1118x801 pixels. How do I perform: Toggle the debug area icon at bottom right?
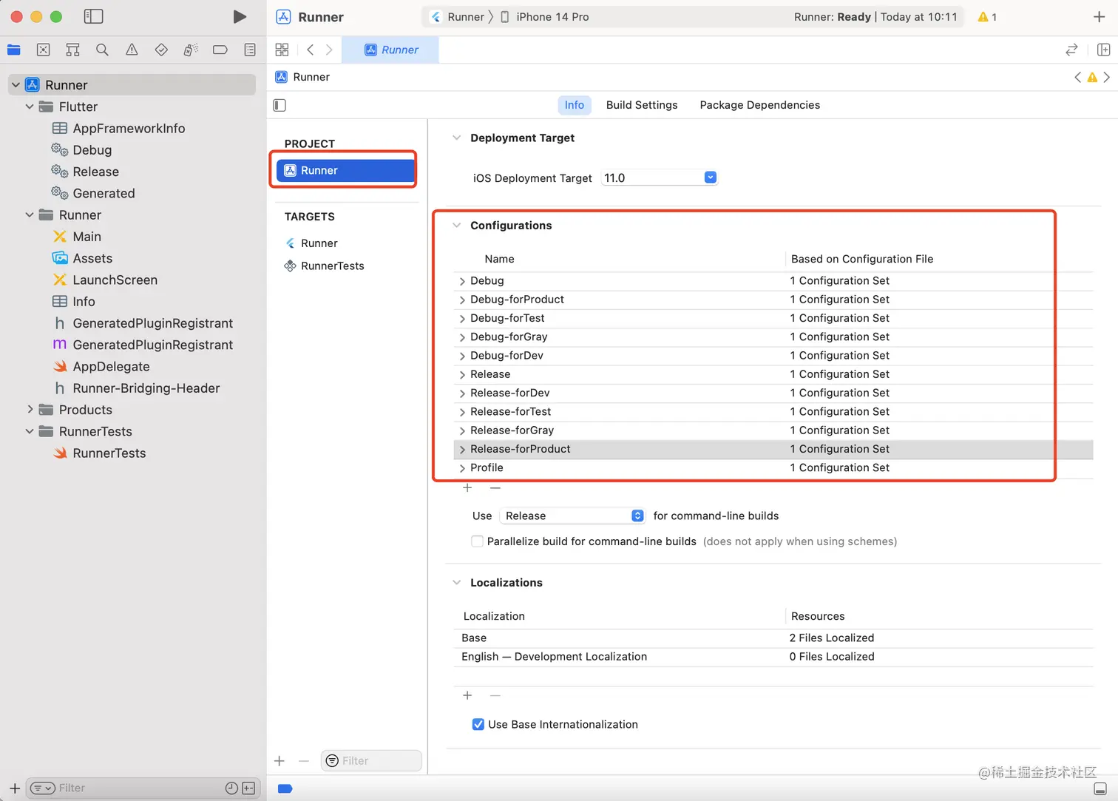(1100, 788)
